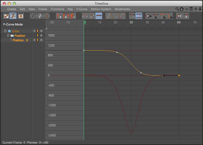Open the Motion System menu
This screenshot has width=203, height=145.
pyautogui.click(x=101, y=9)
